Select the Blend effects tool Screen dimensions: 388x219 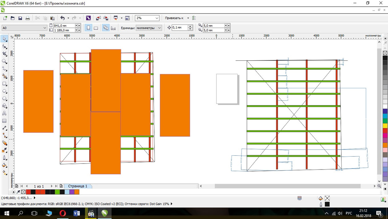[x=4, y=143]
